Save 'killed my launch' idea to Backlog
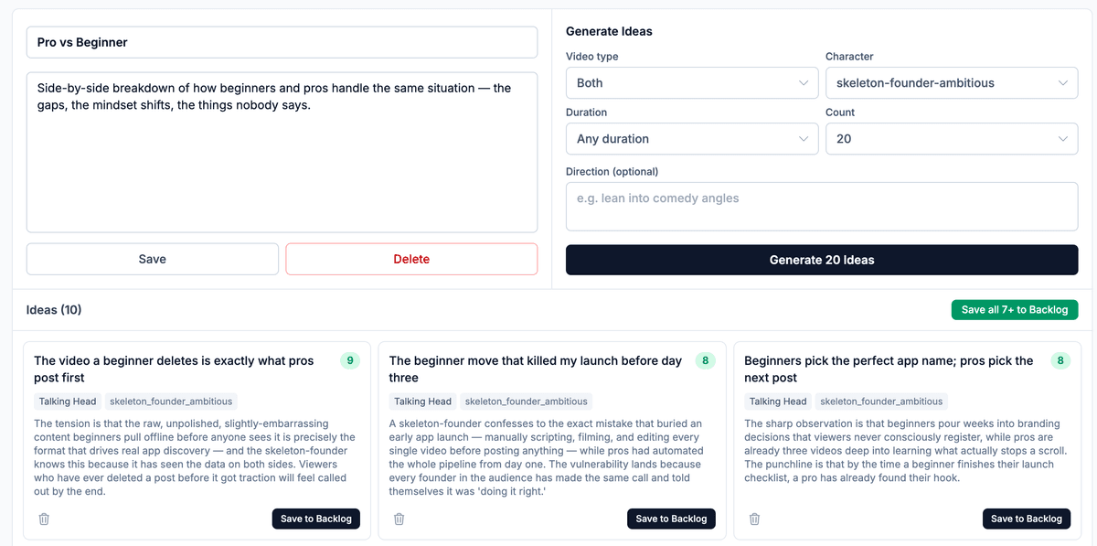The image size is (1097, 546). (x=671, y=519)
